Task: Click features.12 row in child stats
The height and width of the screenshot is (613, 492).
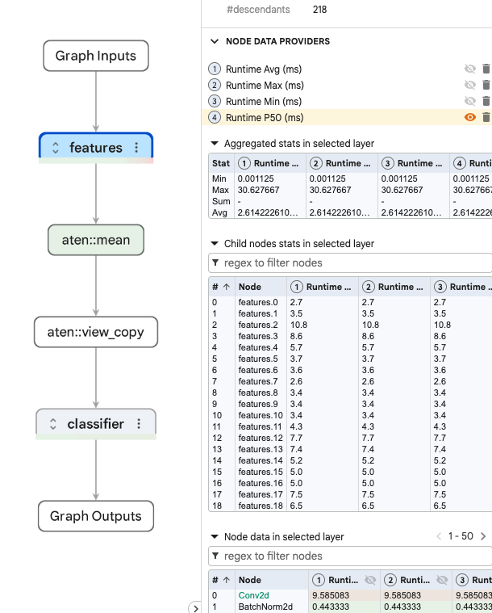Action: click(350, 438)
